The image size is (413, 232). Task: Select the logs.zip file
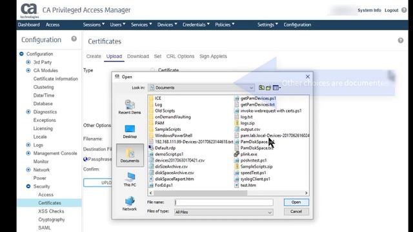tap(245, 123)
